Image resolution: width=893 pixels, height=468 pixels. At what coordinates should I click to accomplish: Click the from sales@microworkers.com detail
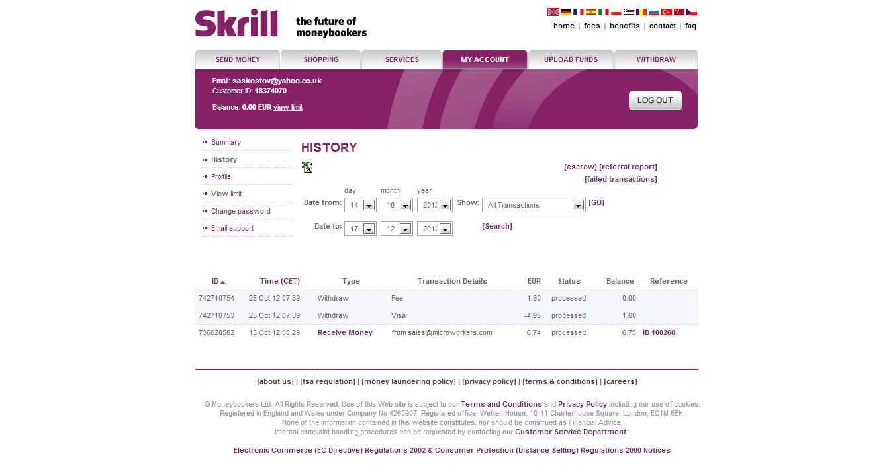pyautogui.click(x=442, y=333)
